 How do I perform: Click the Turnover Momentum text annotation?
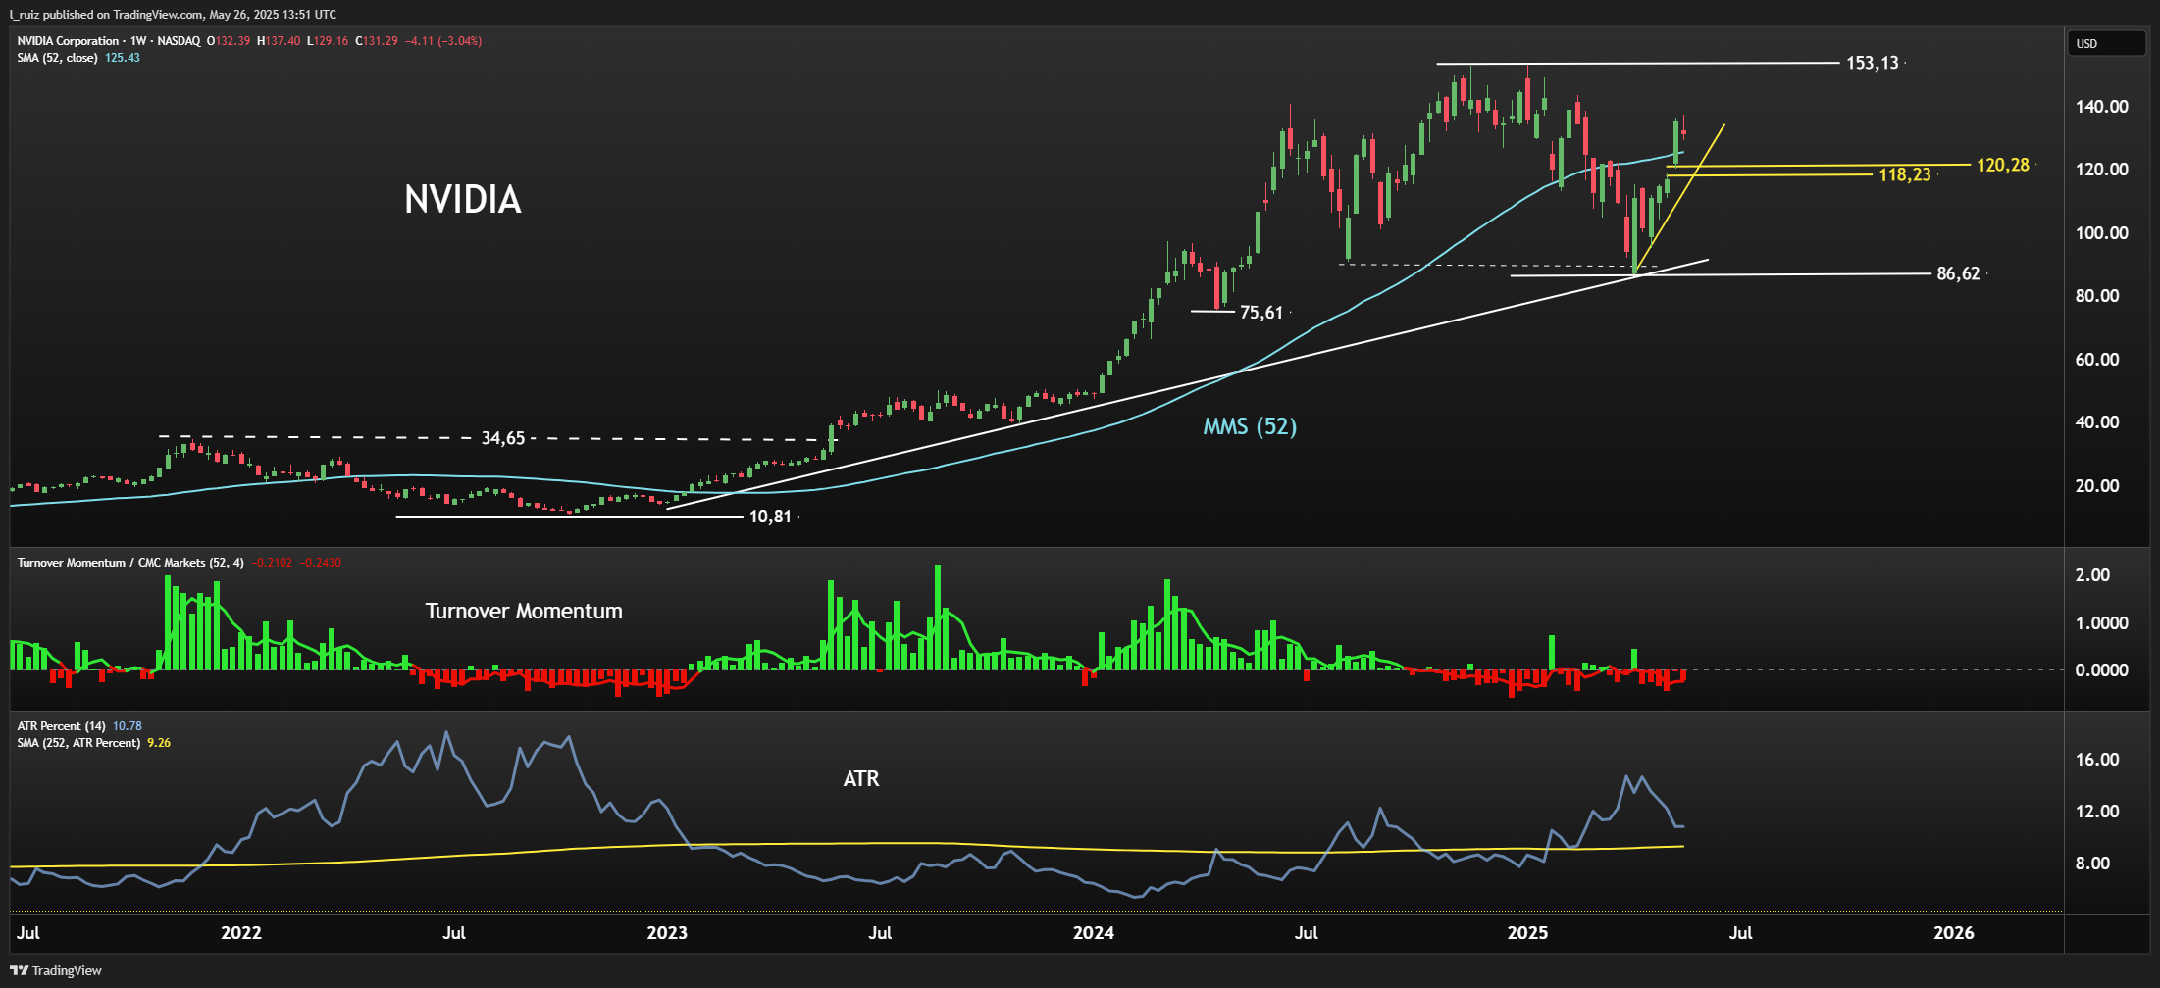pyautogui.click(x=524, y=612)
